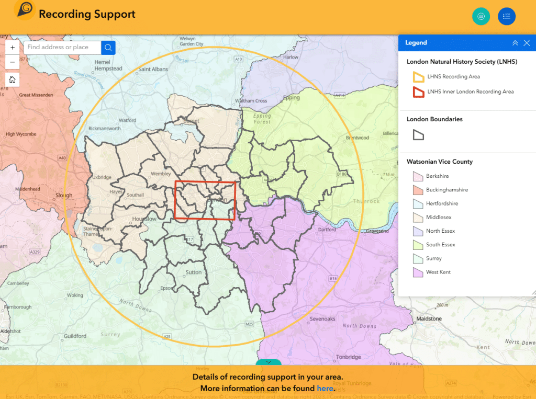Image resolution: width=536 pixels, height=399 pixels.
Task: Click the Sutton map label
Action: pos(194,272)
